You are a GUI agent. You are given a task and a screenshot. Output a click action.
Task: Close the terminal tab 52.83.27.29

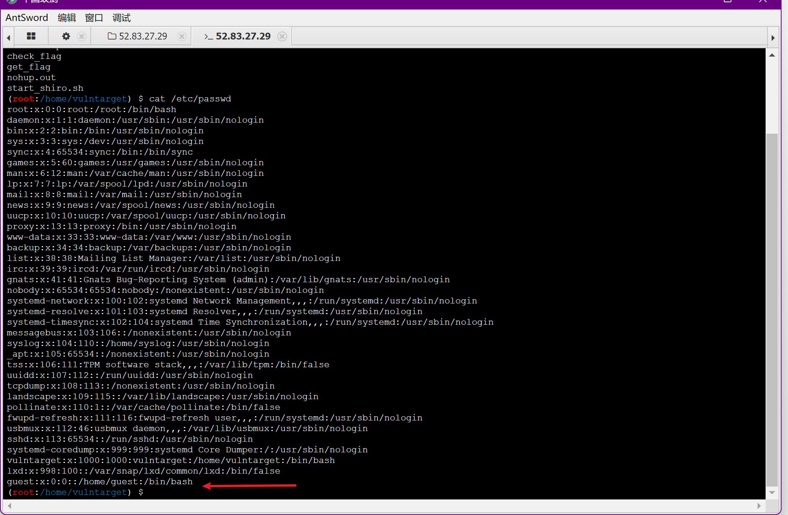282,36
